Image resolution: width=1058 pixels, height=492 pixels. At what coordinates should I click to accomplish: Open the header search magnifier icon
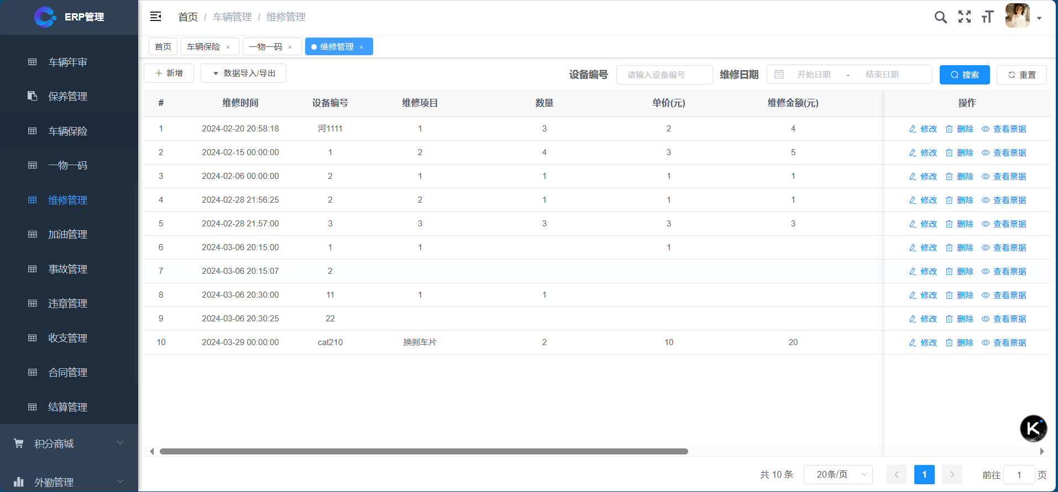[940, 17]
